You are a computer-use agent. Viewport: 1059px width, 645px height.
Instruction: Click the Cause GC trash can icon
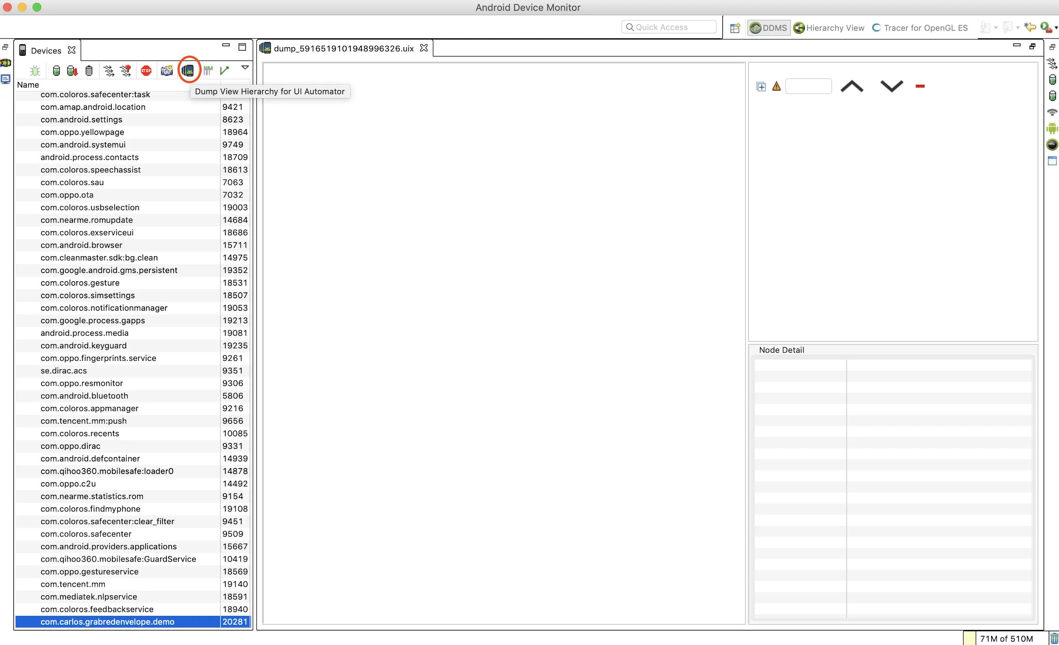tap(89, 70)
